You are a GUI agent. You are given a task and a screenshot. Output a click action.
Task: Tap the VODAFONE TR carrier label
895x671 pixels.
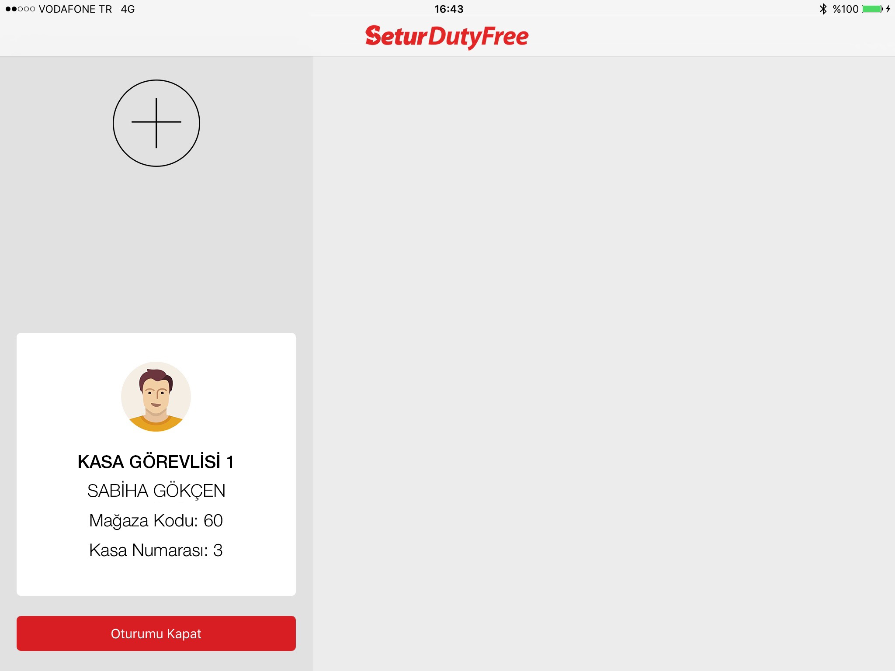75,9
